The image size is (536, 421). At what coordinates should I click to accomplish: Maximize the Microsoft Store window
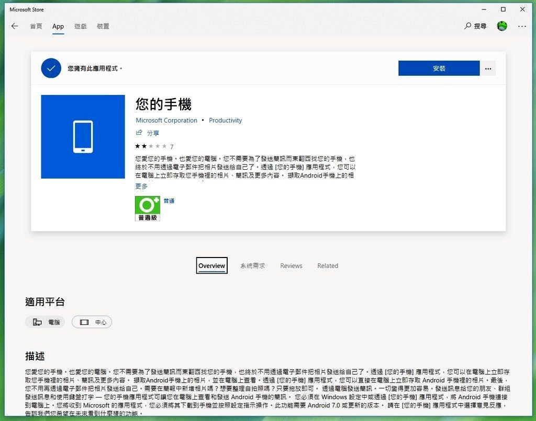503,9
